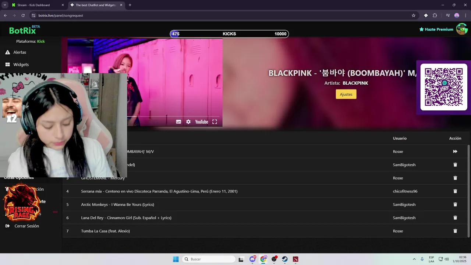Click the Acción column header
This screenshot has height=265, width=471.
pos(455,138)
